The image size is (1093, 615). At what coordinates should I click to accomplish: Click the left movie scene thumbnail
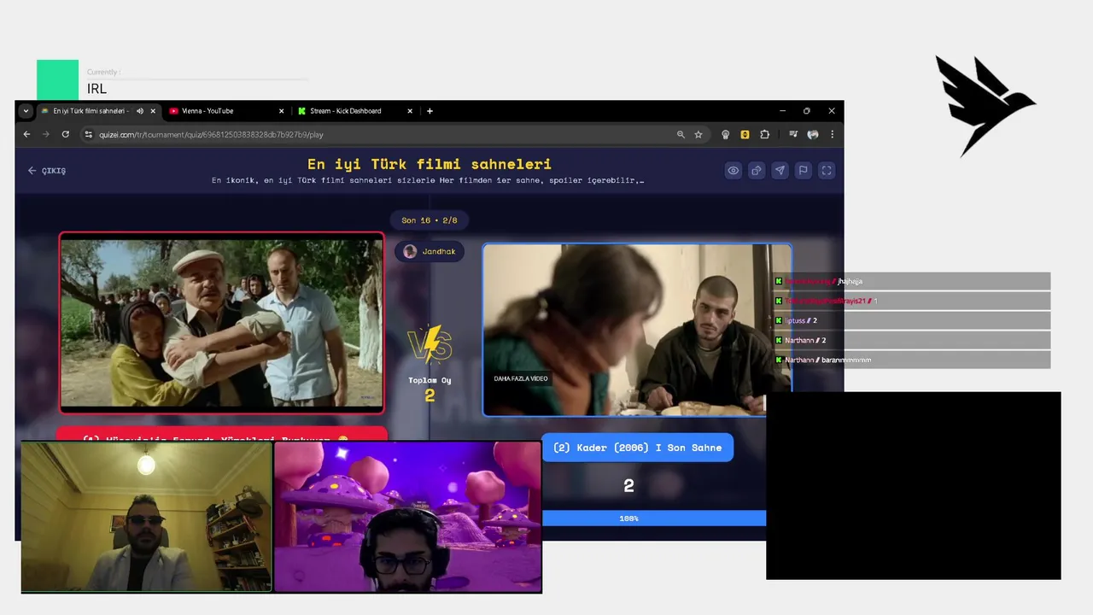coord(222,323)
